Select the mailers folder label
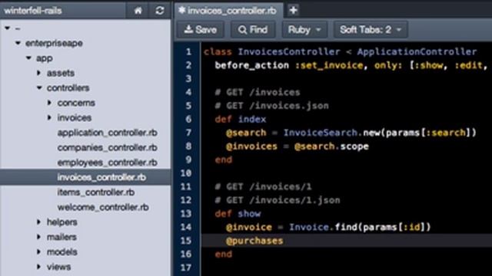 click(x=61, y=237)
